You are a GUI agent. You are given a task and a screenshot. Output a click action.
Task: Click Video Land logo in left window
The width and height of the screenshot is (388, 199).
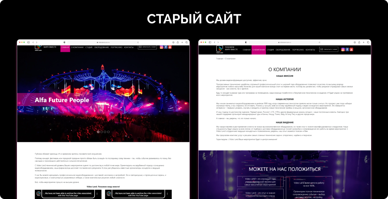click(x=38, y=48)
